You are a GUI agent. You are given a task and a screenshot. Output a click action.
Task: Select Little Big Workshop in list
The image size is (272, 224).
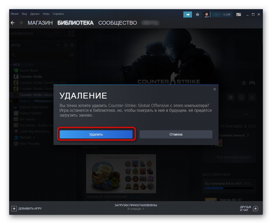pyautogui.click(x=35, y=131)
